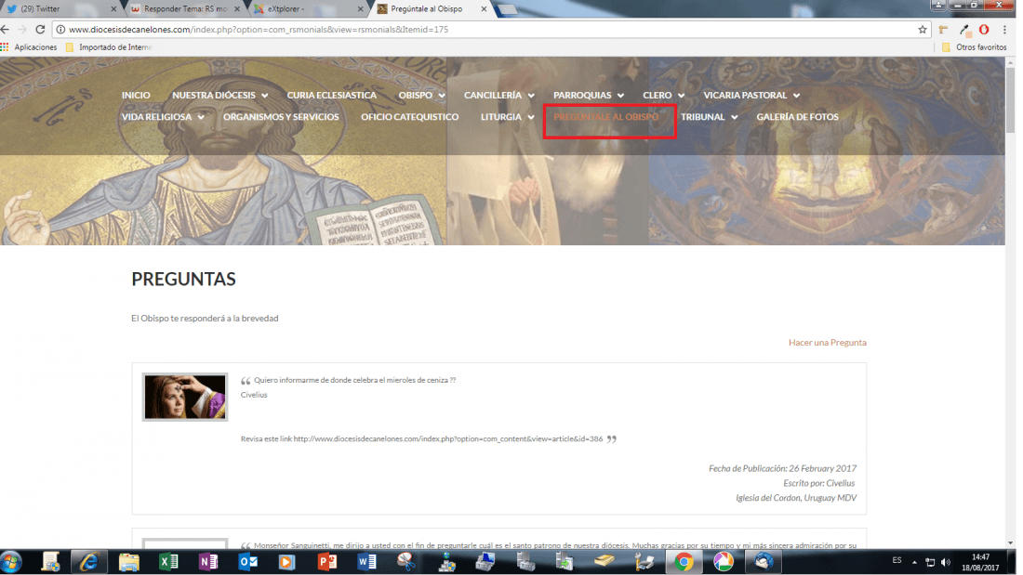Click the Chrome user profile button
Viewport: 1023px width, 575px height.
pyautogui.click(x=938, y=5)
